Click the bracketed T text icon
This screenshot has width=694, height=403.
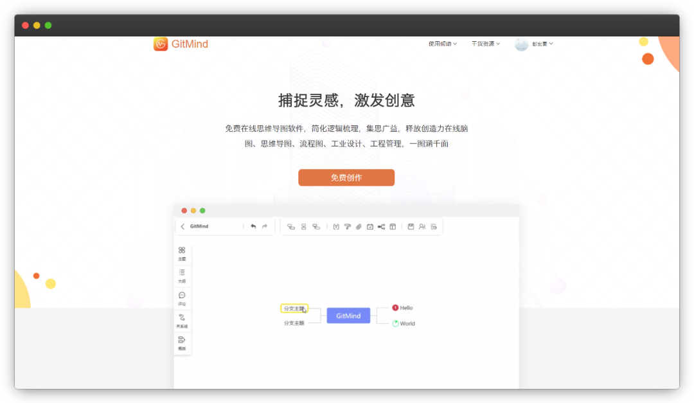[336, 227]
